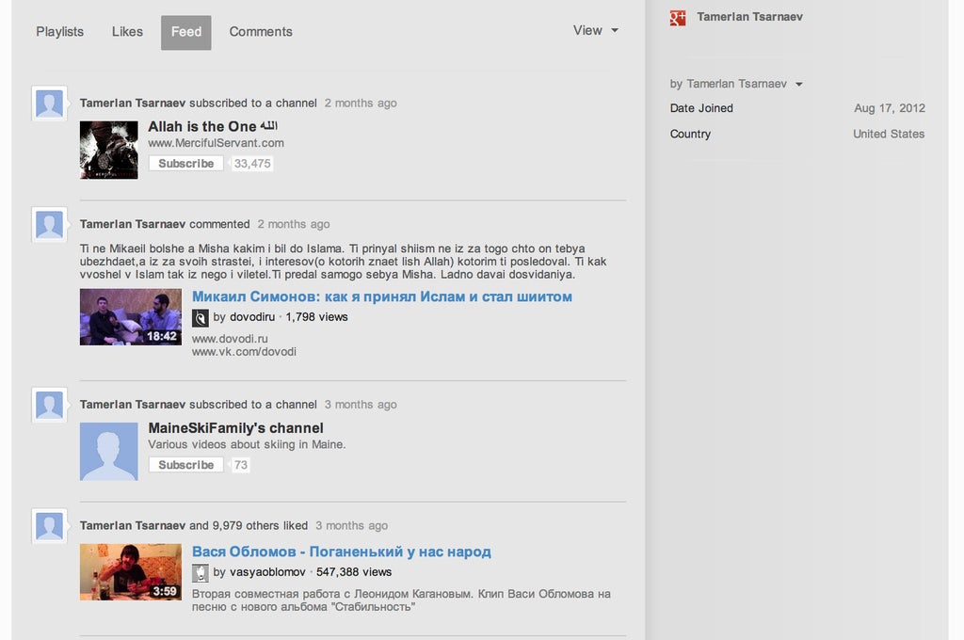Click avatar icon beside the liked video entry

(49, 526)
